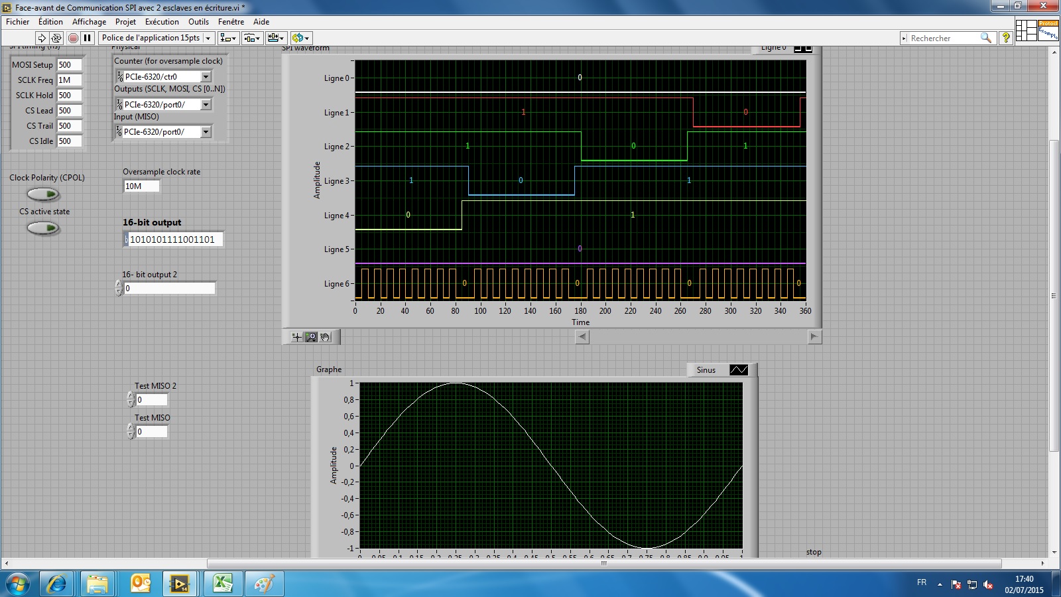Open the Affichage menu
Image resolution: width=1061 pixels, height=597 pixels.
point(89,22)
